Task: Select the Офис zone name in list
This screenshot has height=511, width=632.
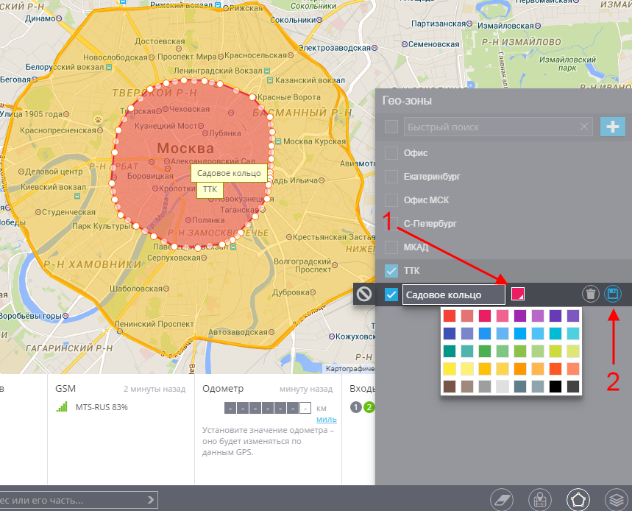Action: pos(416,153)
